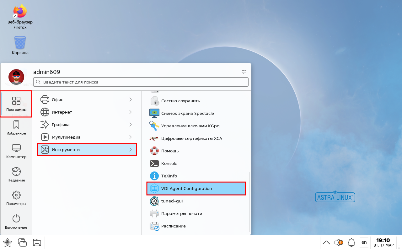Expand the Интернет submenu arrow

click(x=131, y=112)
